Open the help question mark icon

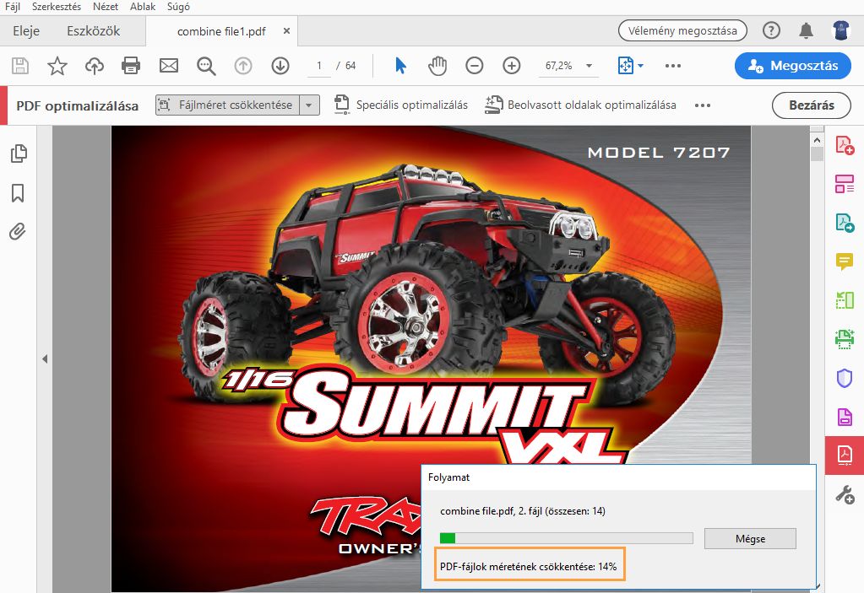tap(771, 30)
